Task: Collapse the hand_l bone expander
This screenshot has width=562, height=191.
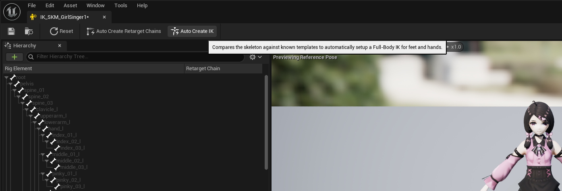Action: (x=39, y=129)
